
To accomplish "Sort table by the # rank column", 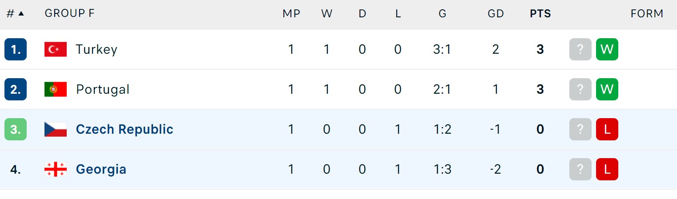I will coord(15,14).
